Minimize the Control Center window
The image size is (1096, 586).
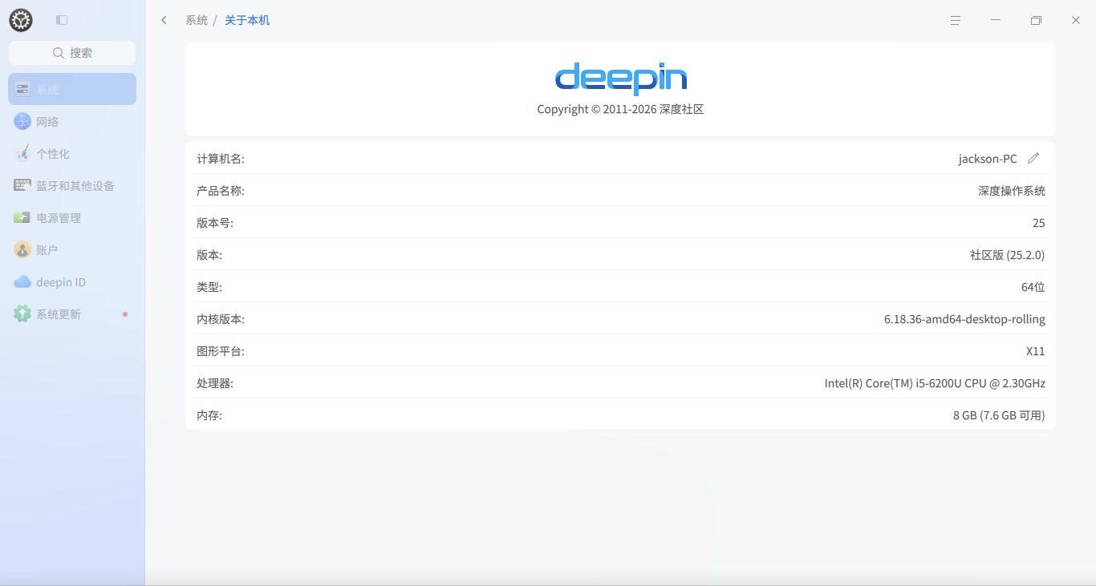click(x=996, y=20)
